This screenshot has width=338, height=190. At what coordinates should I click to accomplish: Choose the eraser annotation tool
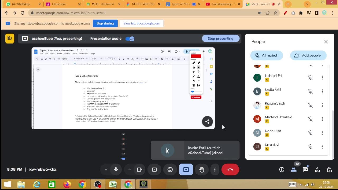pos(194,67)
